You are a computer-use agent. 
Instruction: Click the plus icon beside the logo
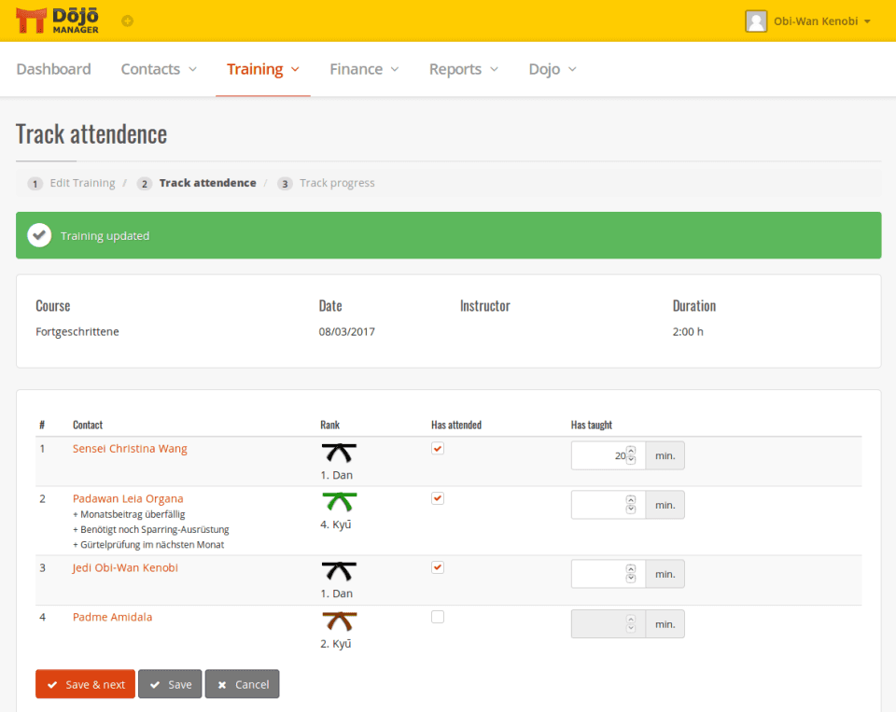pos(127,21)
